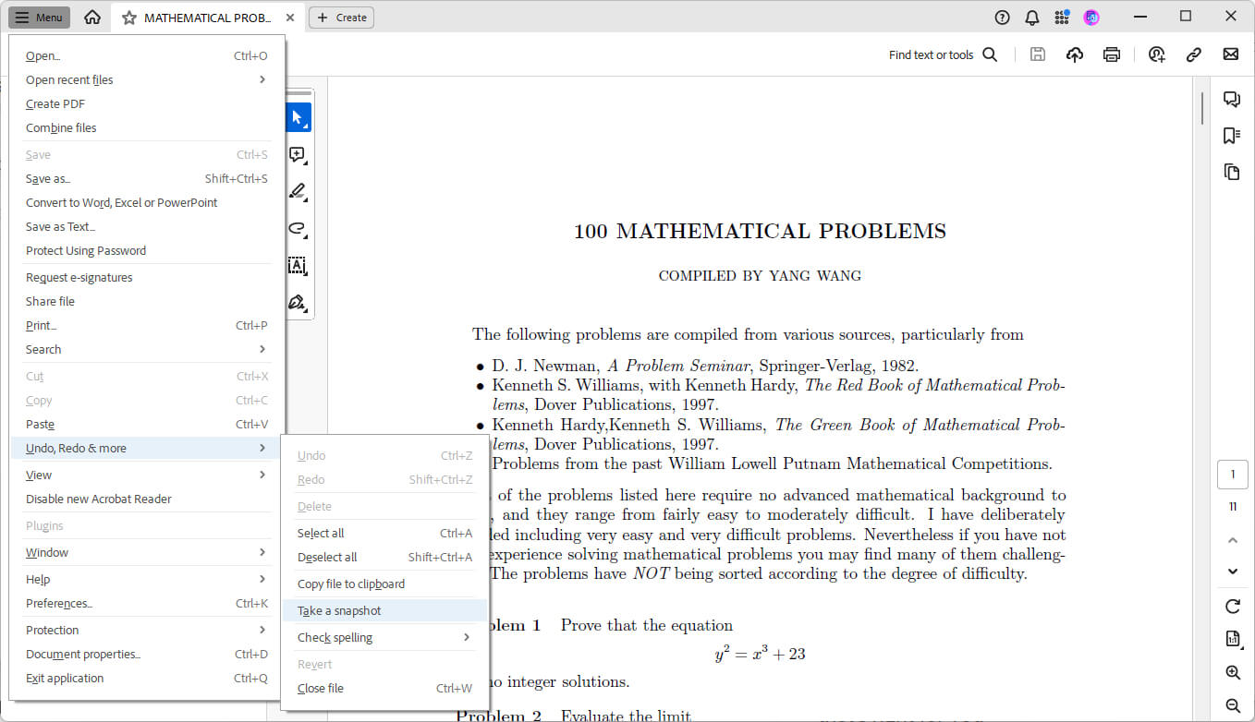The height and width of the screenshot is (722, 1255).
Task: Open the notifications bell
Action: 1032,18
